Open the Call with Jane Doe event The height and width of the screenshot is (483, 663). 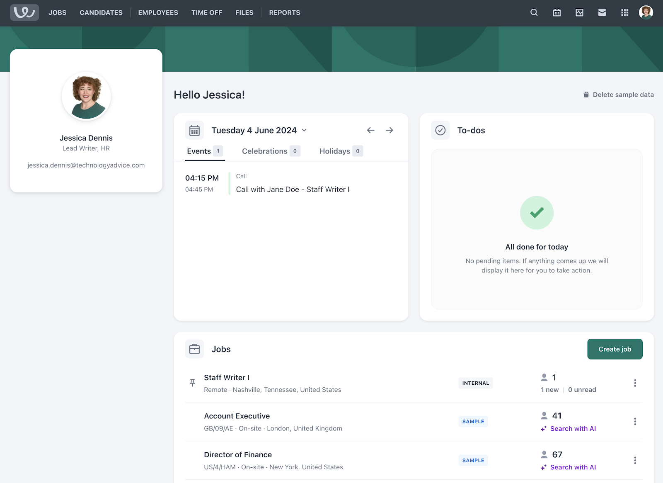[x=293, y=189]
